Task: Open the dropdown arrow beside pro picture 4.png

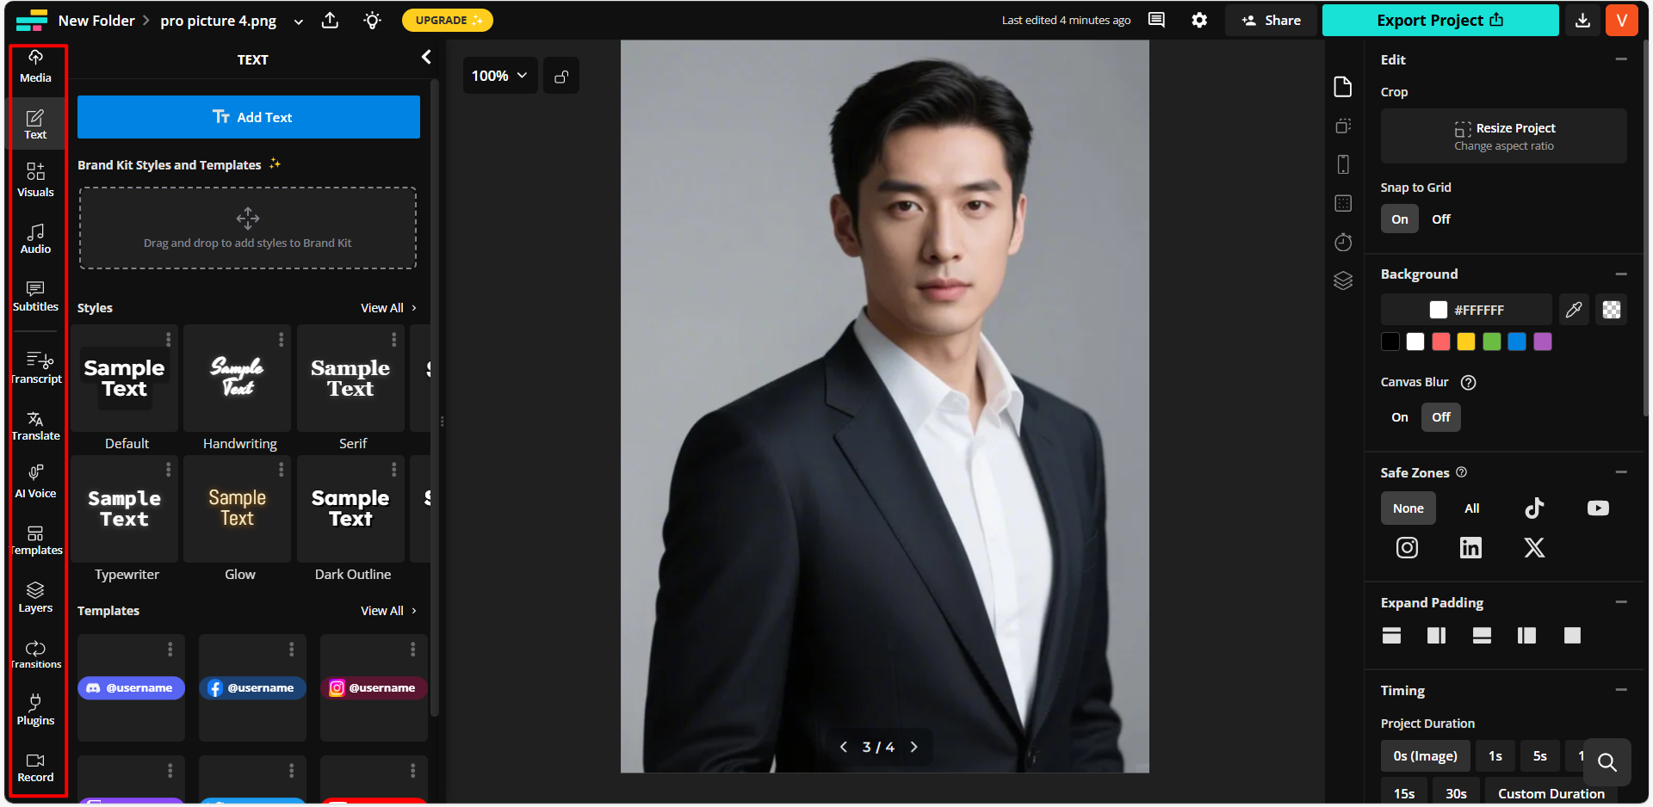Action: click(298, 22)
